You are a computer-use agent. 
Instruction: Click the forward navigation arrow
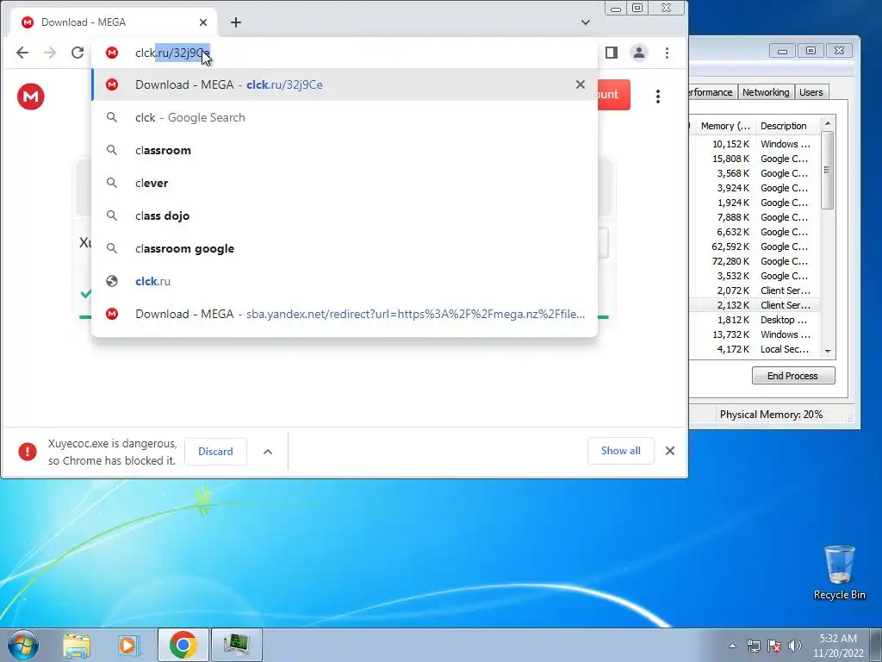coord(50,53)
